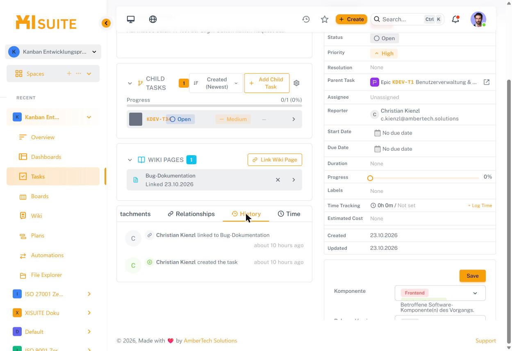Click the Create button

click(x=351, y=19)
